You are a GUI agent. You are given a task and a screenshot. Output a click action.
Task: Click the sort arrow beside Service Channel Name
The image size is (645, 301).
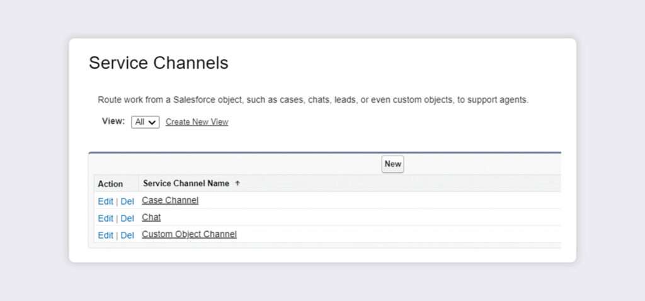237,184
